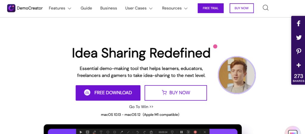Click the red record button
This screenshot has height=134, width=305.
click(195, 132)
